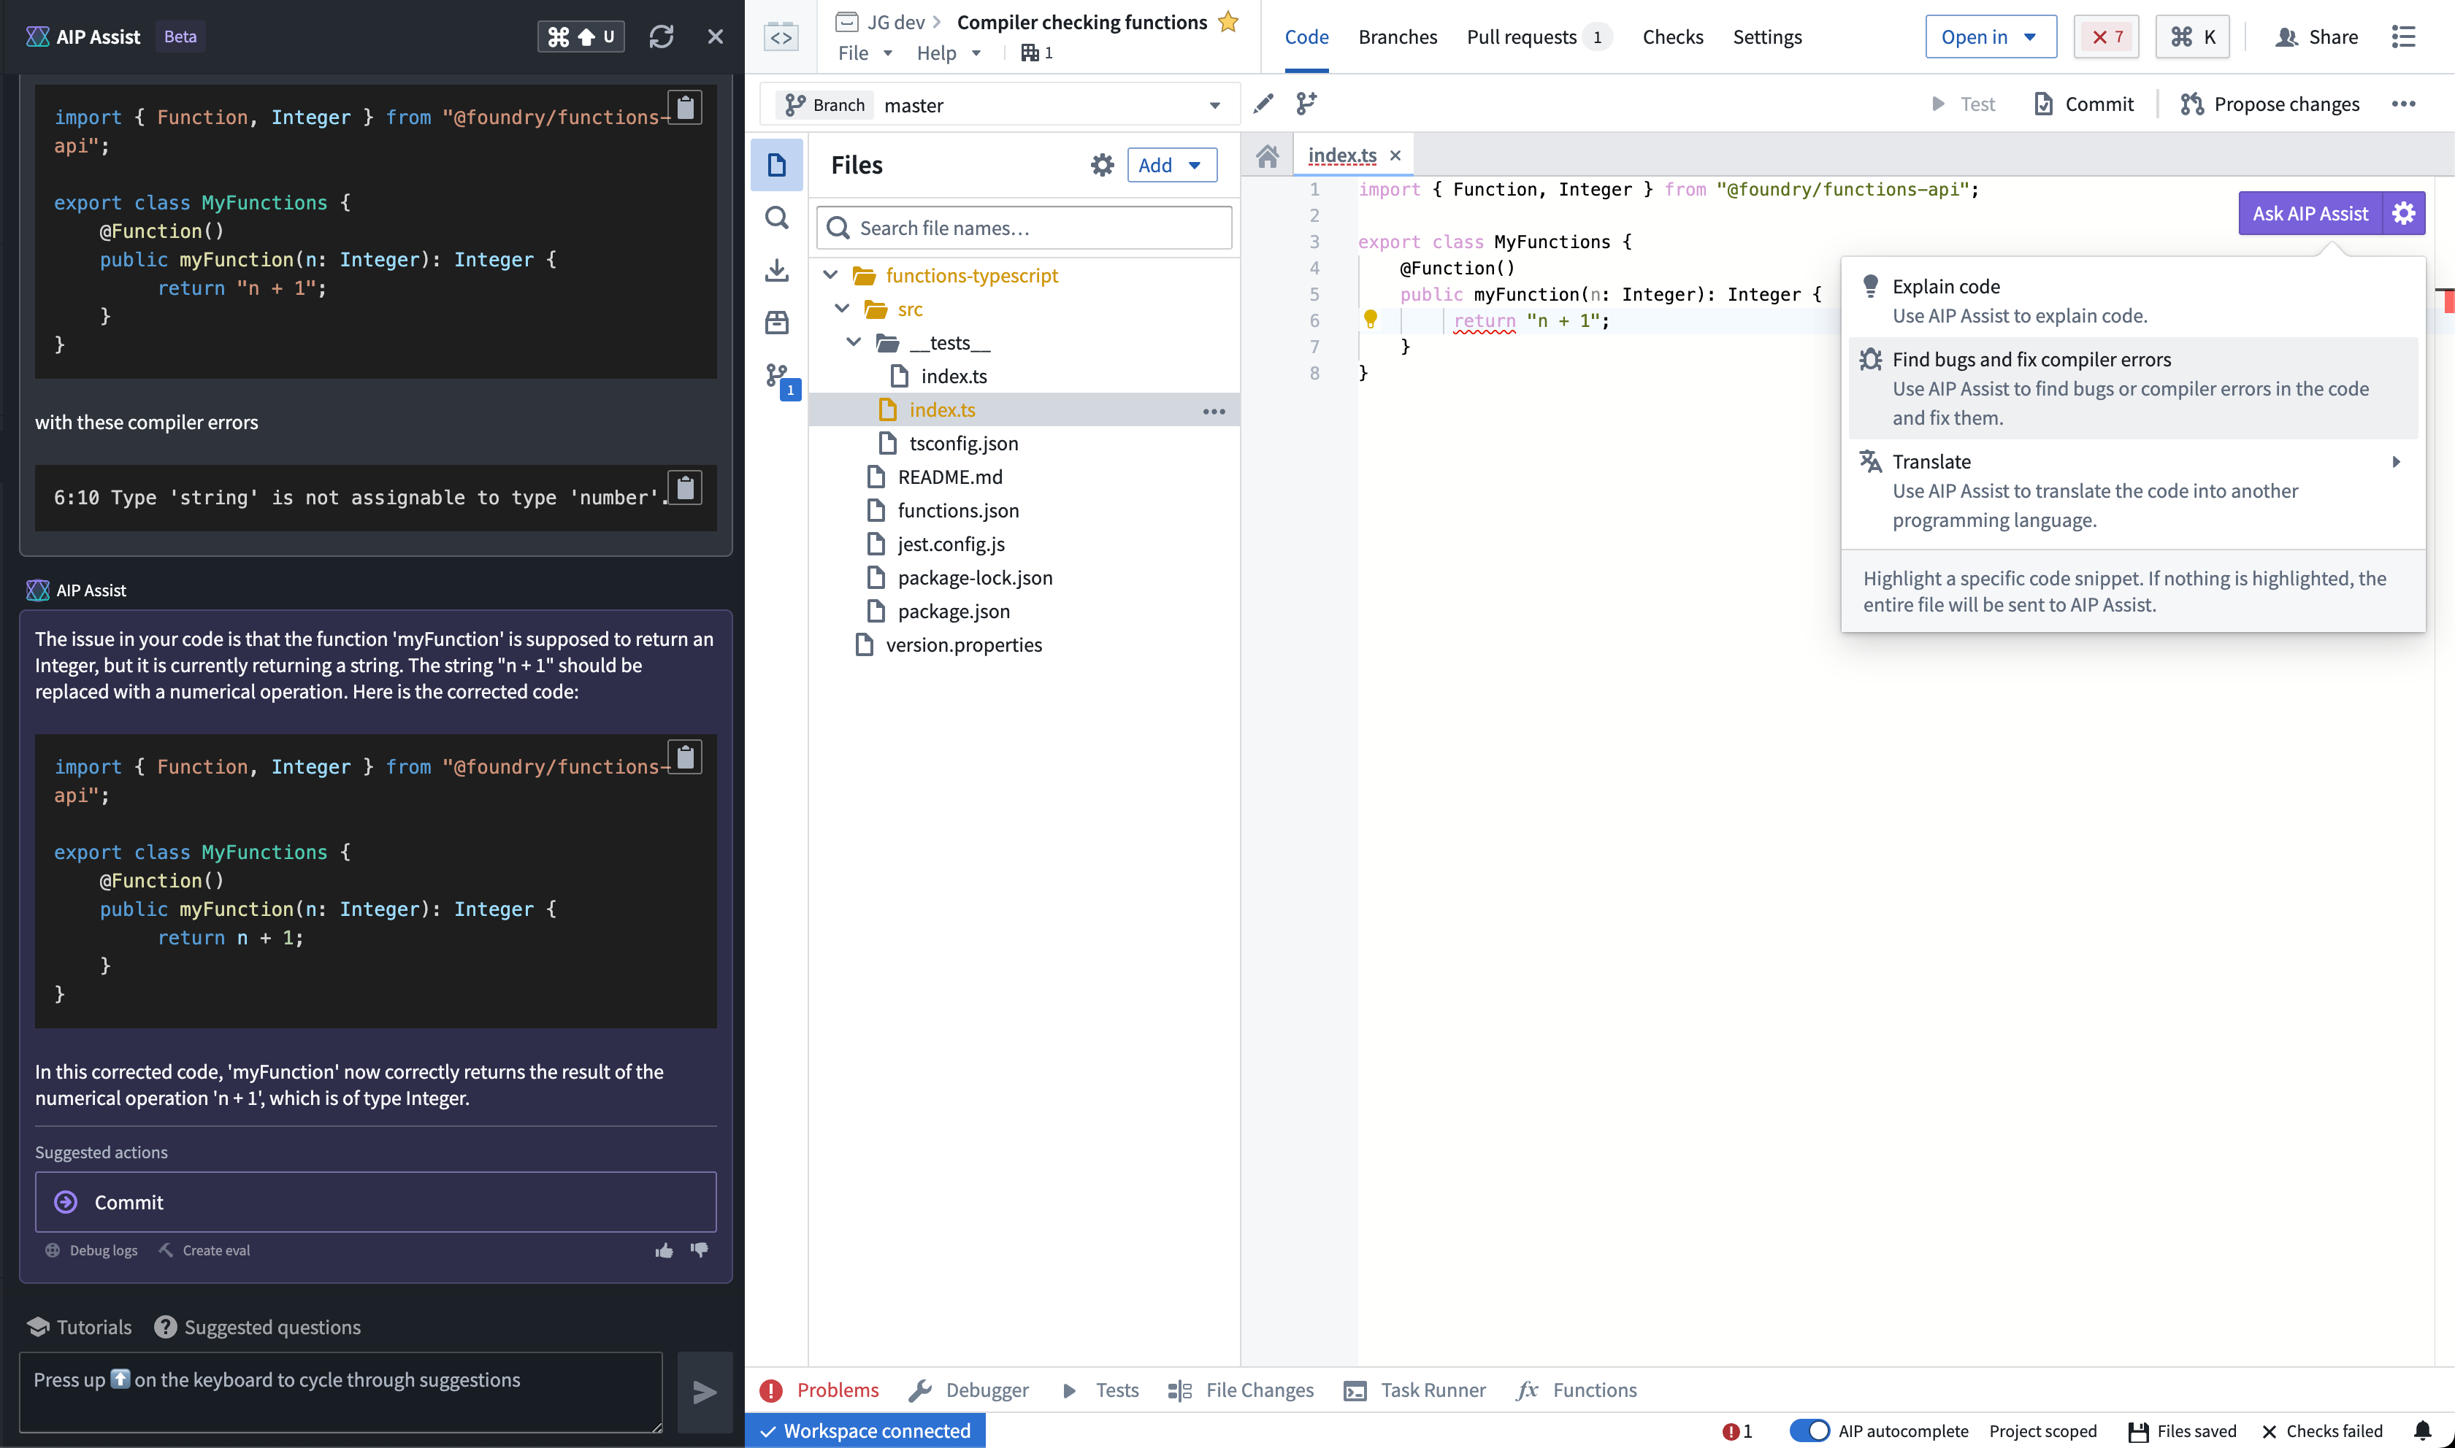2455x1448 pixels.
Task: Give thumbs down to AIP Assist response
Action: (x=699, y=1250)
